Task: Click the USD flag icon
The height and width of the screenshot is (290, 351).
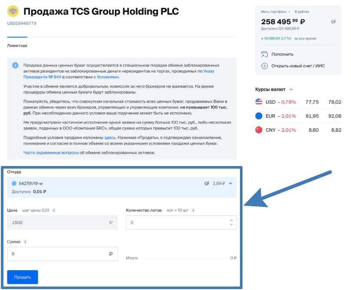Action: (x=259, y=102)
